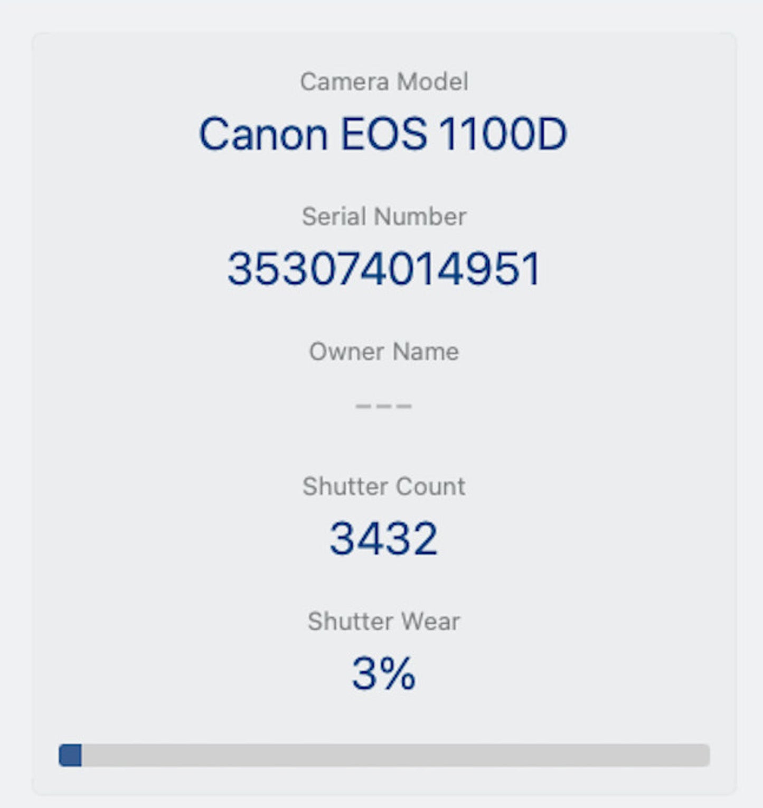Click the empty owner name placeholder dashes
Screen dimensions: 763x808
(x=384, y=406)
